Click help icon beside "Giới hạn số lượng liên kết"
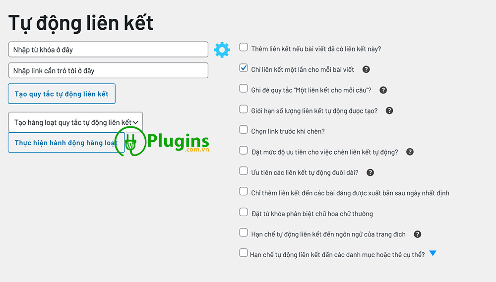 tap(389, 111)
